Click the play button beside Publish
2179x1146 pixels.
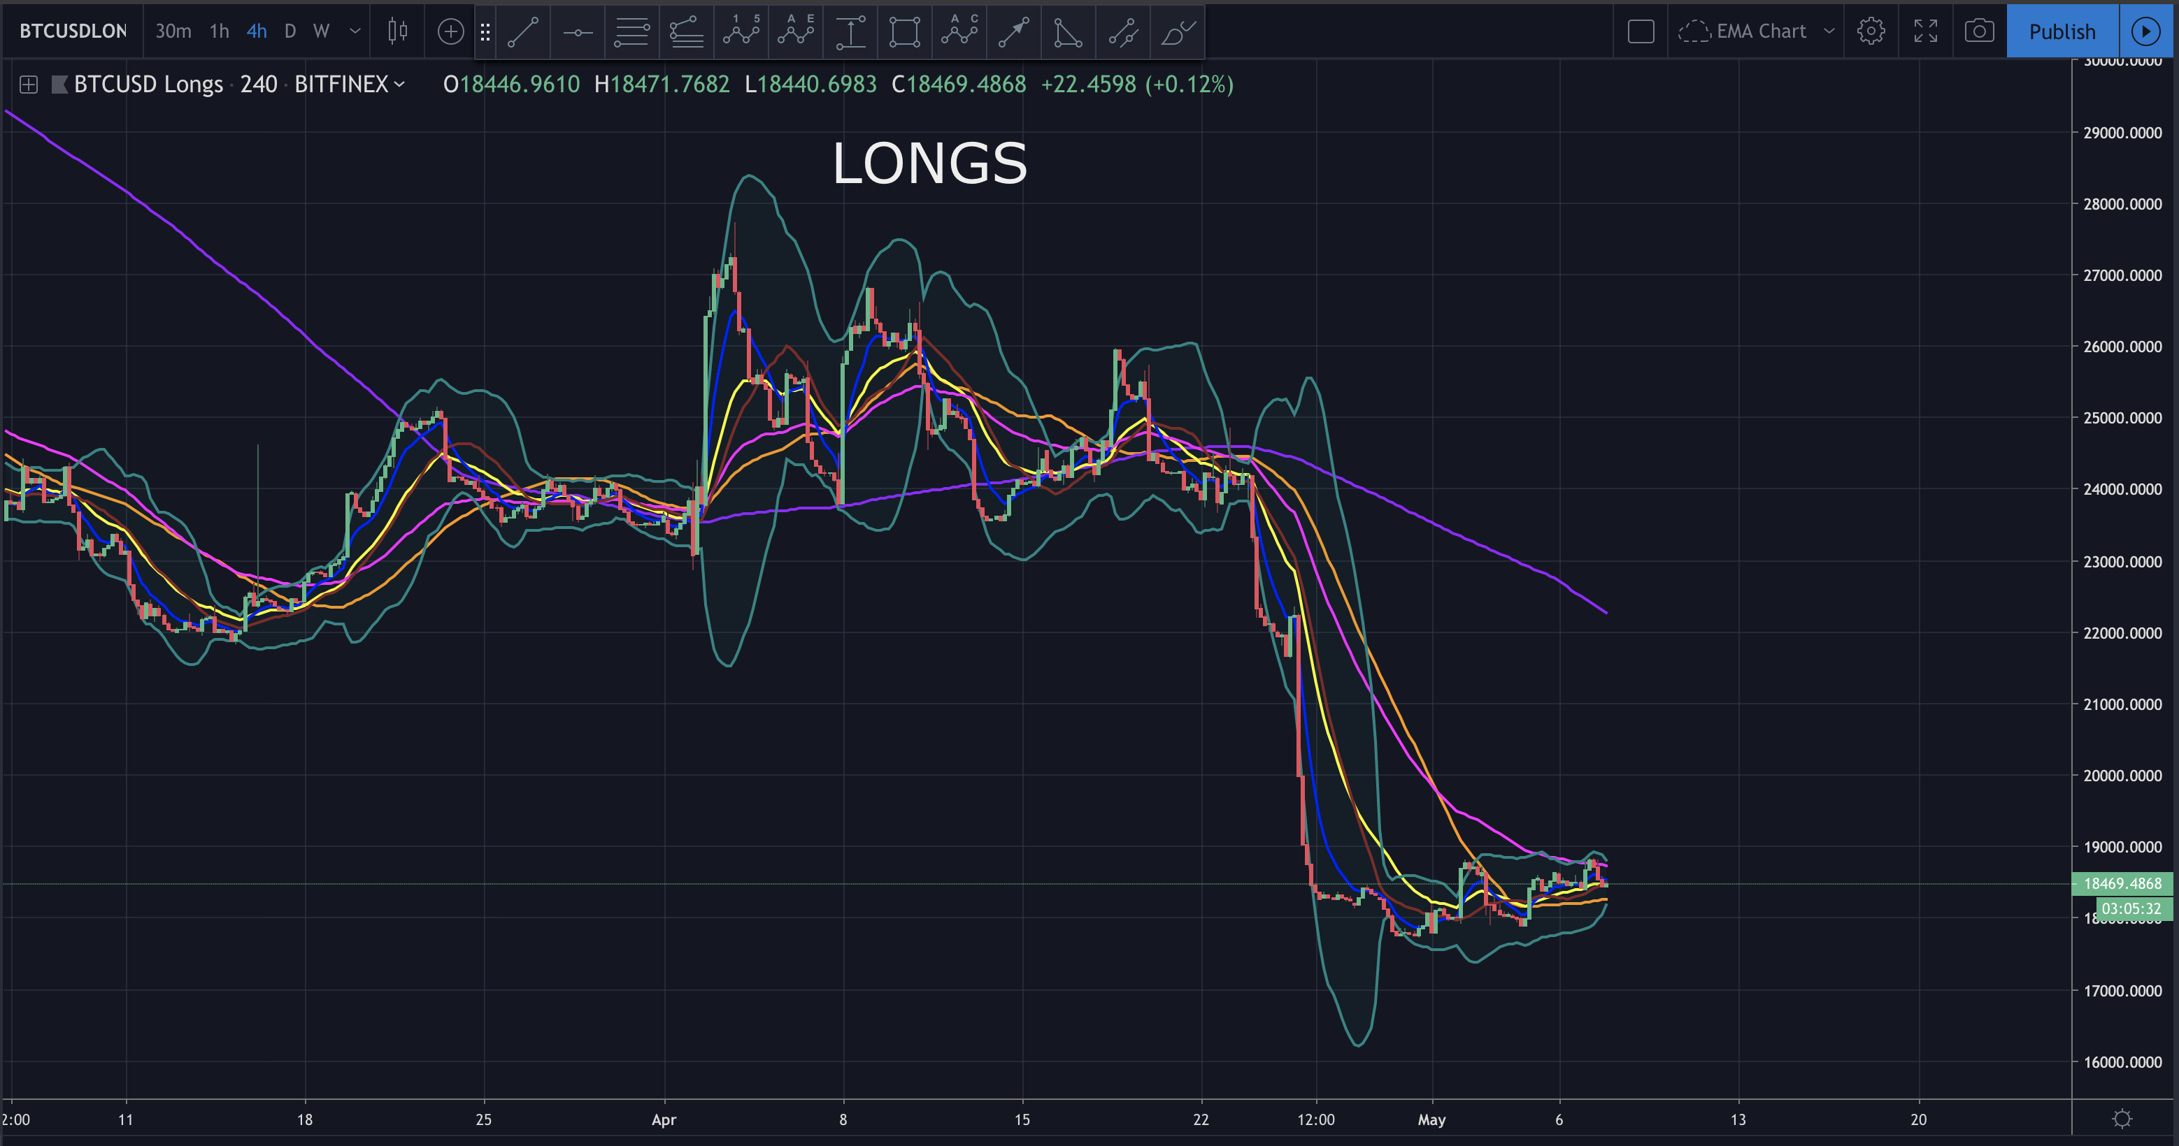click(2146, 31)
